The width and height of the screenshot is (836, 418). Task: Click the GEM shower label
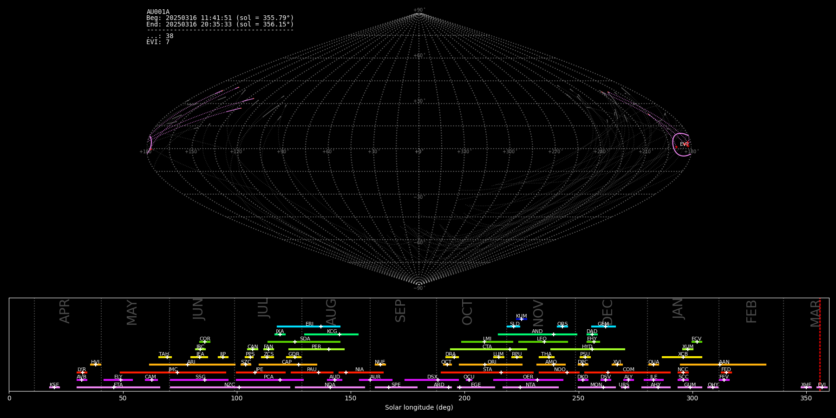pos(603,324)
